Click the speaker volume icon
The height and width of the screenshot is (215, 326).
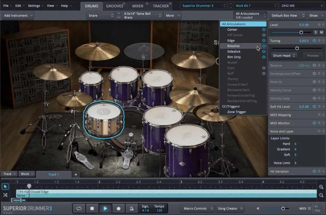click(x=258, y=208)
